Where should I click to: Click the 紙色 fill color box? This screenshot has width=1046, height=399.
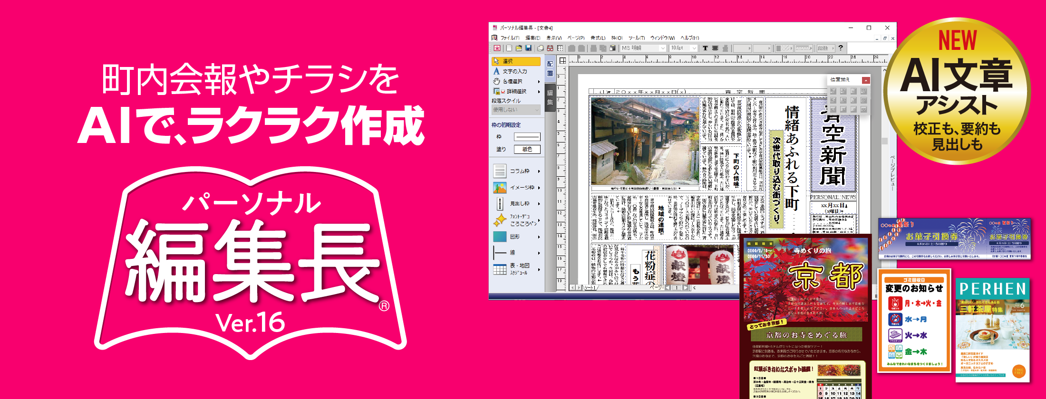(527, 149)
